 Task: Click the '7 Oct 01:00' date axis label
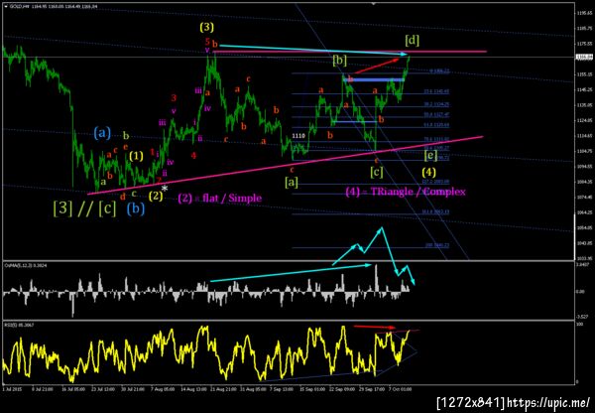[402, 389]
